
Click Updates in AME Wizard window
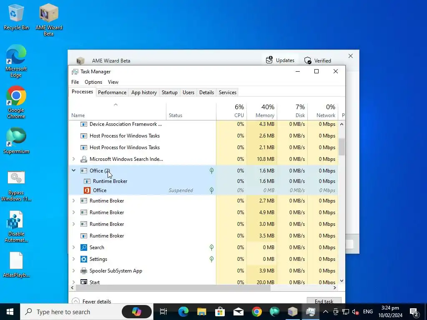[280, 60]
